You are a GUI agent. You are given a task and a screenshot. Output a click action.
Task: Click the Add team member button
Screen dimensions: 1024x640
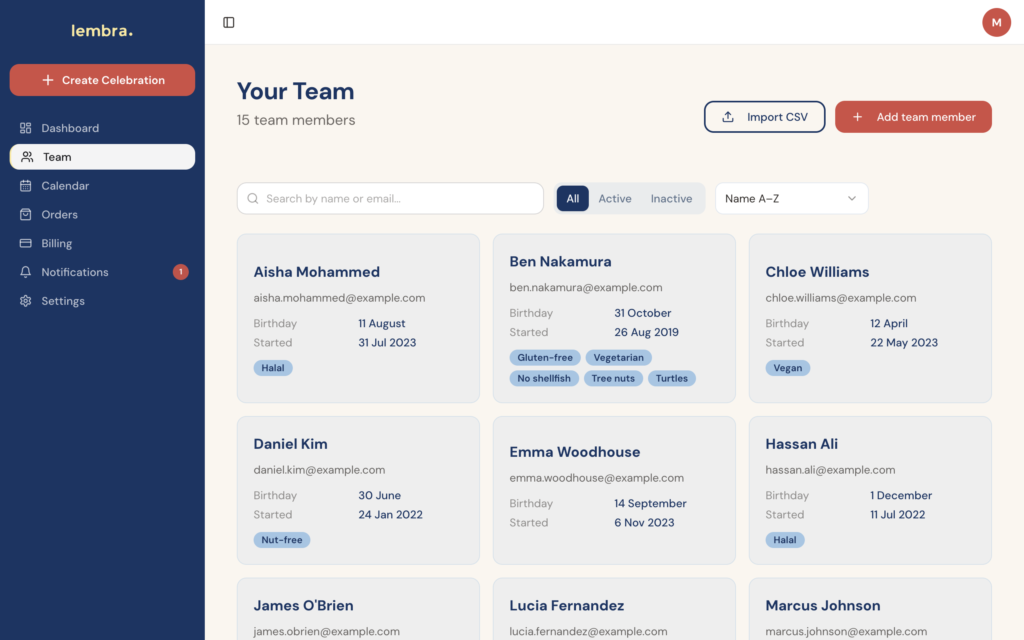(x=913, y=116)
